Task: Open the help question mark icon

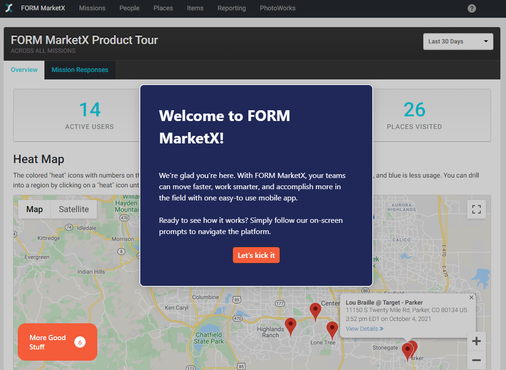Action: 471,8
